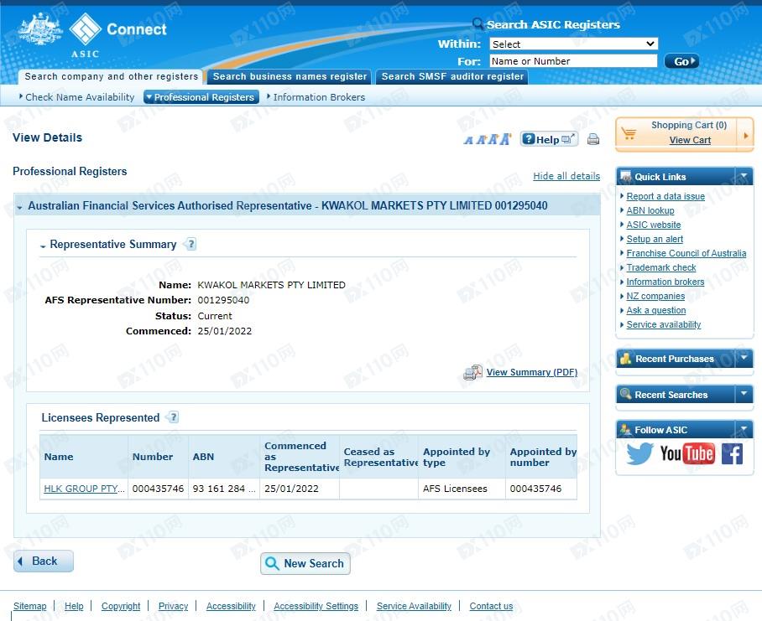Switch to Search business names register tab

pos(290,76)
